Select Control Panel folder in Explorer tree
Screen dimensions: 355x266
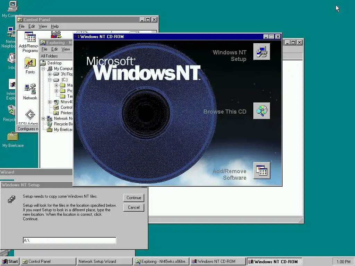tap(66, 107)
